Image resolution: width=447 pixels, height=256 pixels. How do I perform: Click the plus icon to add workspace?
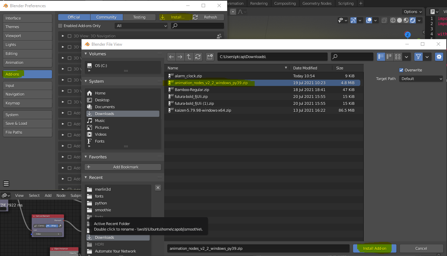point(361,3)
